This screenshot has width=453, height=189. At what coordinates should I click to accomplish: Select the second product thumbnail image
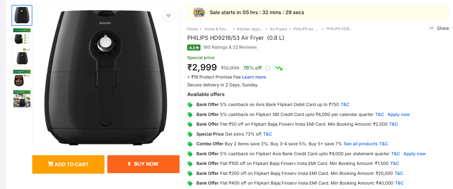tap(22, 37)
